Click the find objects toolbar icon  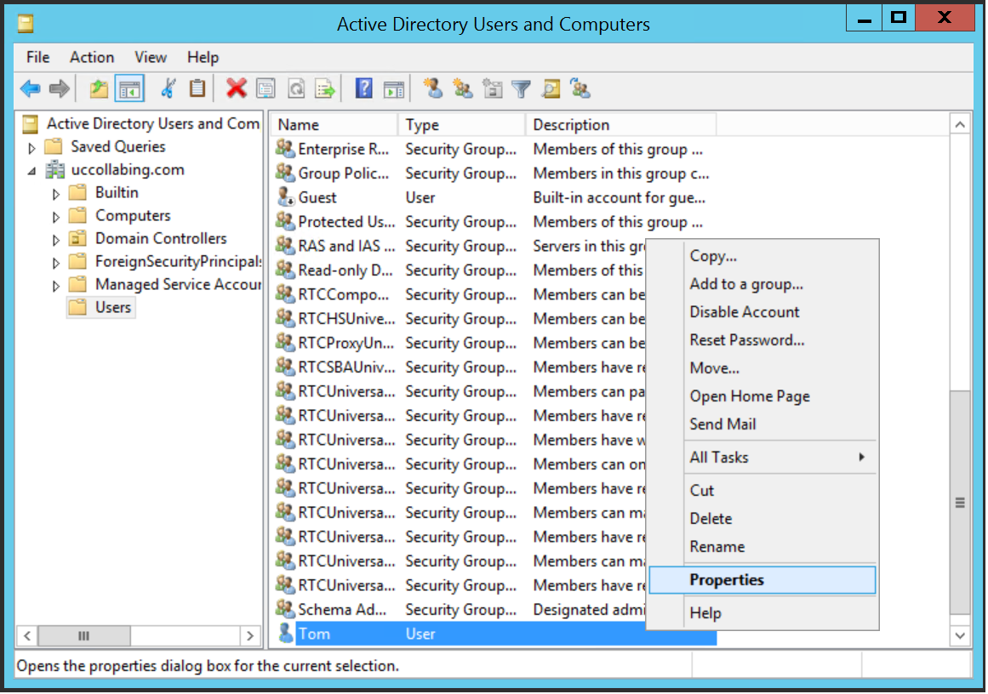click(551, 88)
